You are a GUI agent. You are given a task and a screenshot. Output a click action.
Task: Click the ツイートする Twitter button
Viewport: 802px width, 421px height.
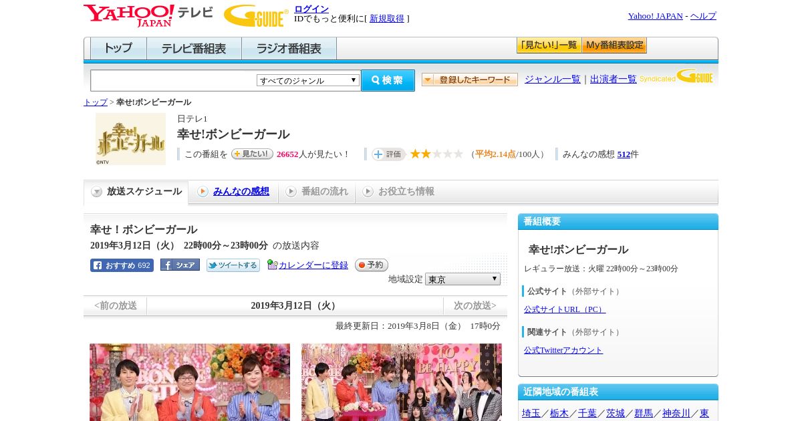(233, 265)
